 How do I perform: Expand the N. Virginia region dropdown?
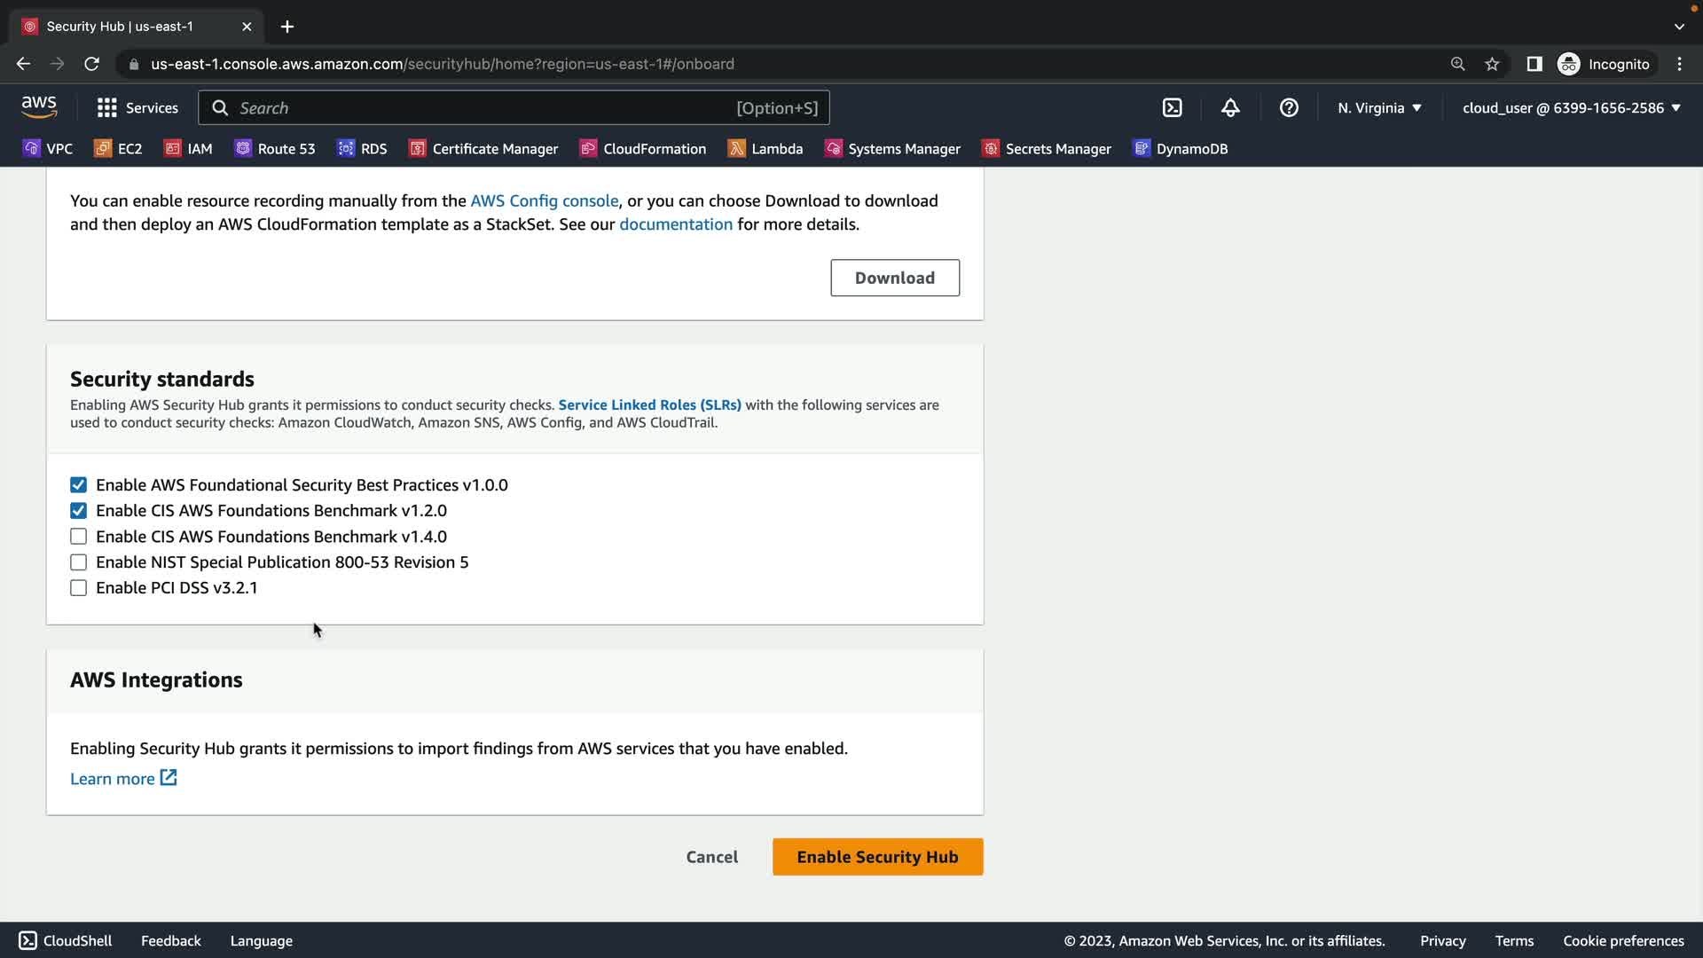point(1379,107)
